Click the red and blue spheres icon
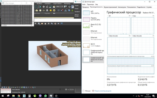This screenshot has width=157, height=98. 62,10
